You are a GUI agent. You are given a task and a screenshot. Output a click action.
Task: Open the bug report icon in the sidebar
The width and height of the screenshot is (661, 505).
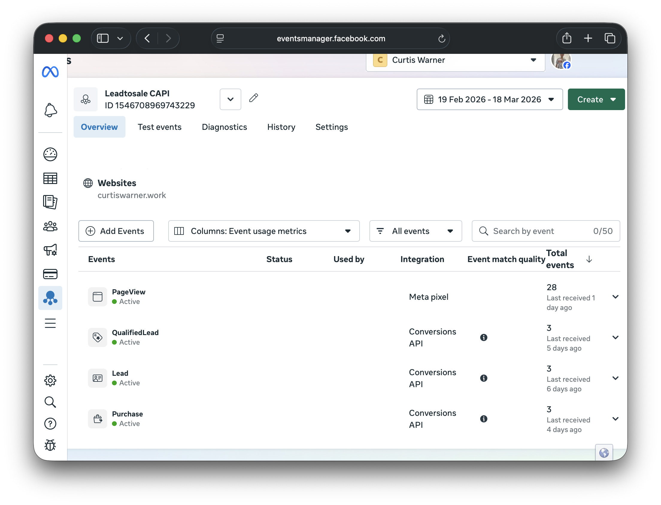pos(50,445)
